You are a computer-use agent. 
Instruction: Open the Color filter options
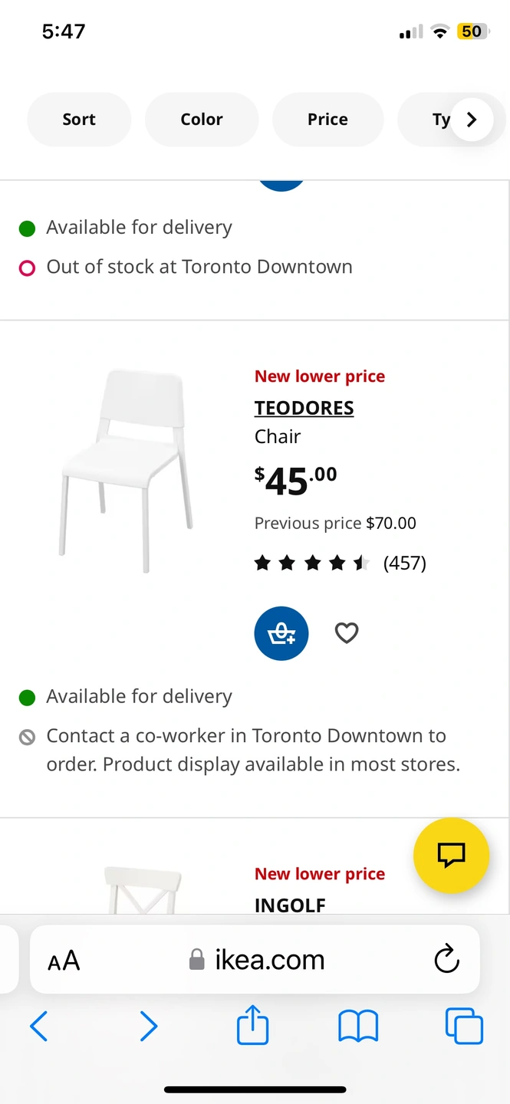coord(202,120)
